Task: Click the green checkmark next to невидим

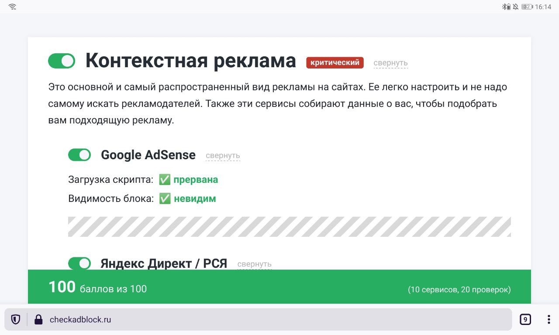Action: click(x=165, y=198)
